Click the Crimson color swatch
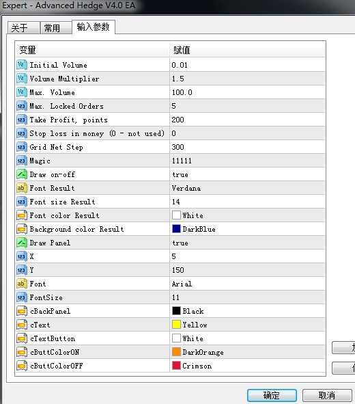Viewport: 355px width, 404px height. [x=176, y=366]
